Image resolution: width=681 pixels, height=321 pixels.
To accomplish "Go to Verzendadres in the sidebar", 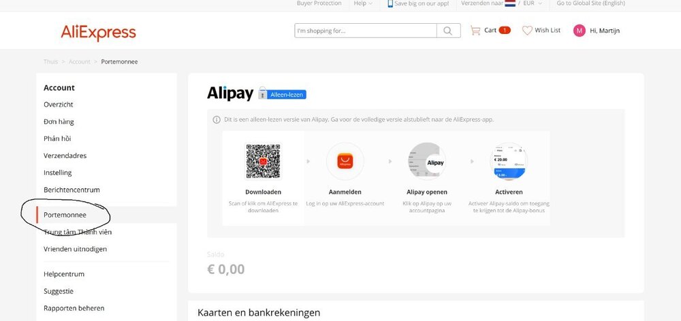I will (65, 156).
